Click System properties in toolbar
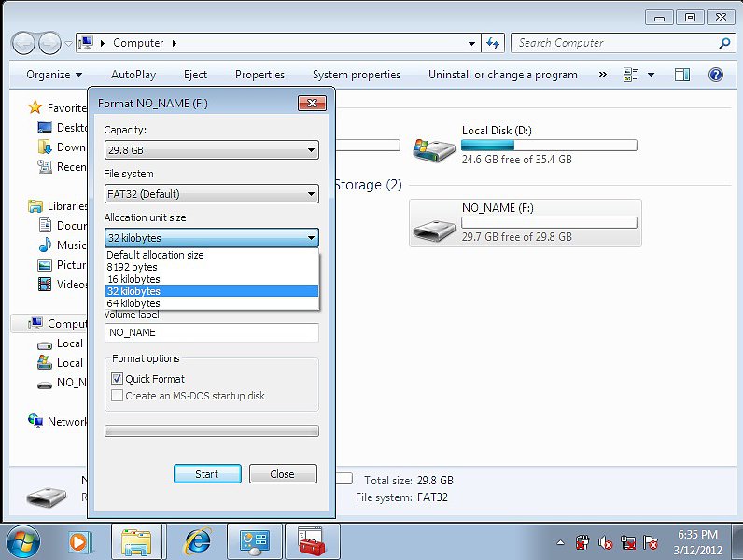Image resolution: width=743 pixels, height=560 pixels. 356,75
